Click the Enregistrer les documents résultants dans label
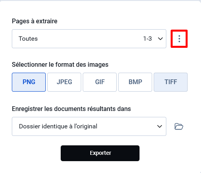 [x=71, y=109]
